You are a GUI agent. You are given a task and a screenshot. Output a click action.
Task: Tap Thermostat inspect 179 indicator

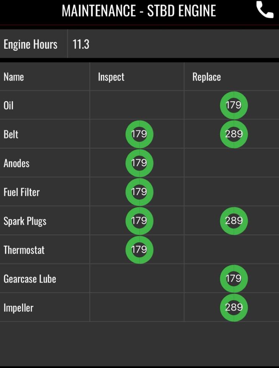(139, 250)
